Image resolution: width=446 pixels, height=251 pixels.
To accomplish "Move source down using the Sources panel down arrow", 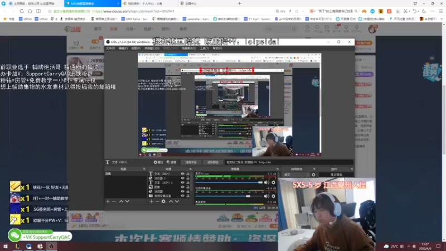I will (177, 201).
